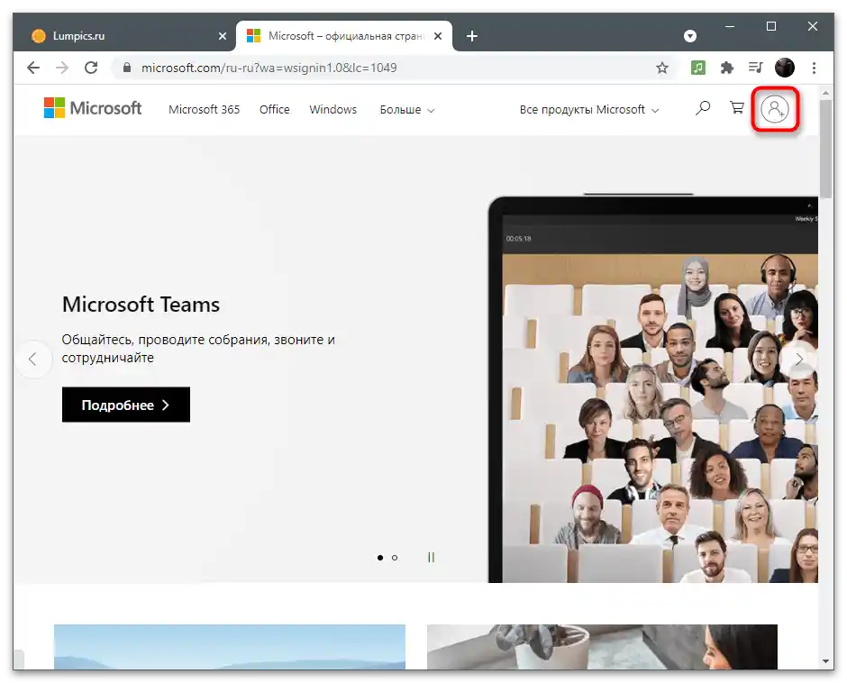
Task: Close the Lumpics.ru tab
Action: 222,36
